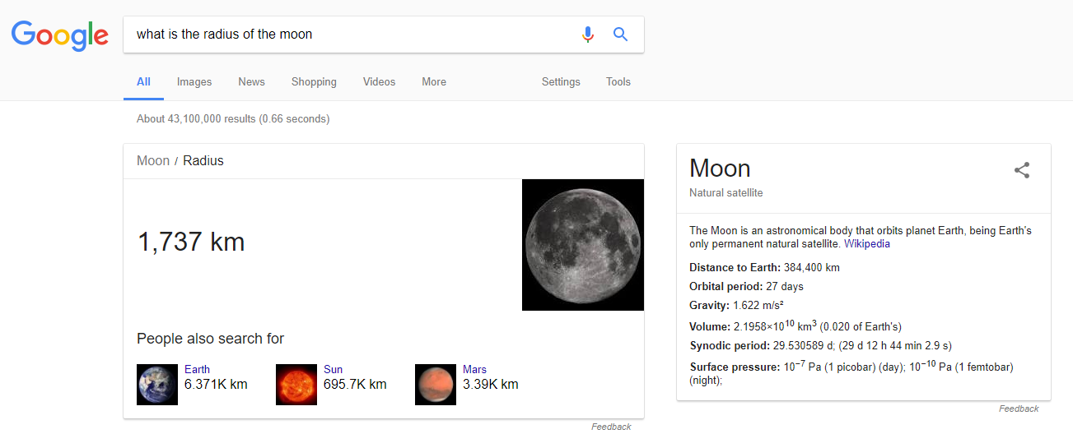
Task: Click the Orbital period label
Action: point(725,287)
